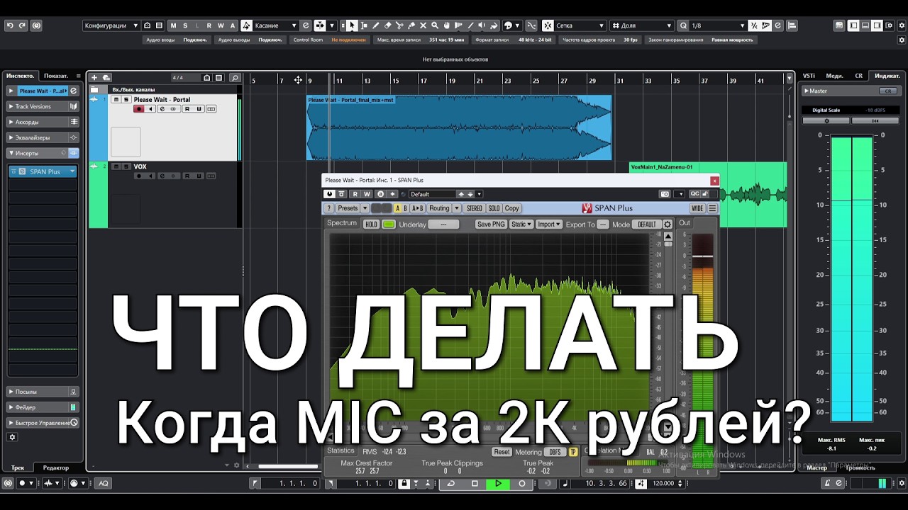The image size is (908, 510).
Task: Open the Доля grid type dropdown
Action: tap(643, 25)
